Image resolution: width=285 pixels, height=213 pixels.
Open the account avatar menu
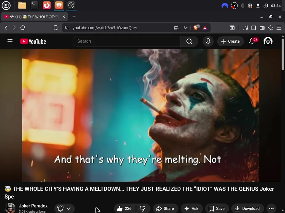click(x=268, y=41)
